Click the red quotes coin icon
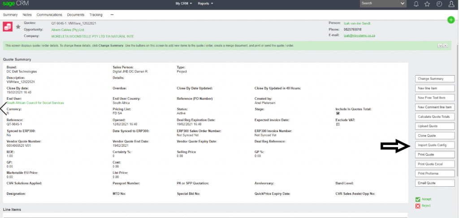 (8, 26)
